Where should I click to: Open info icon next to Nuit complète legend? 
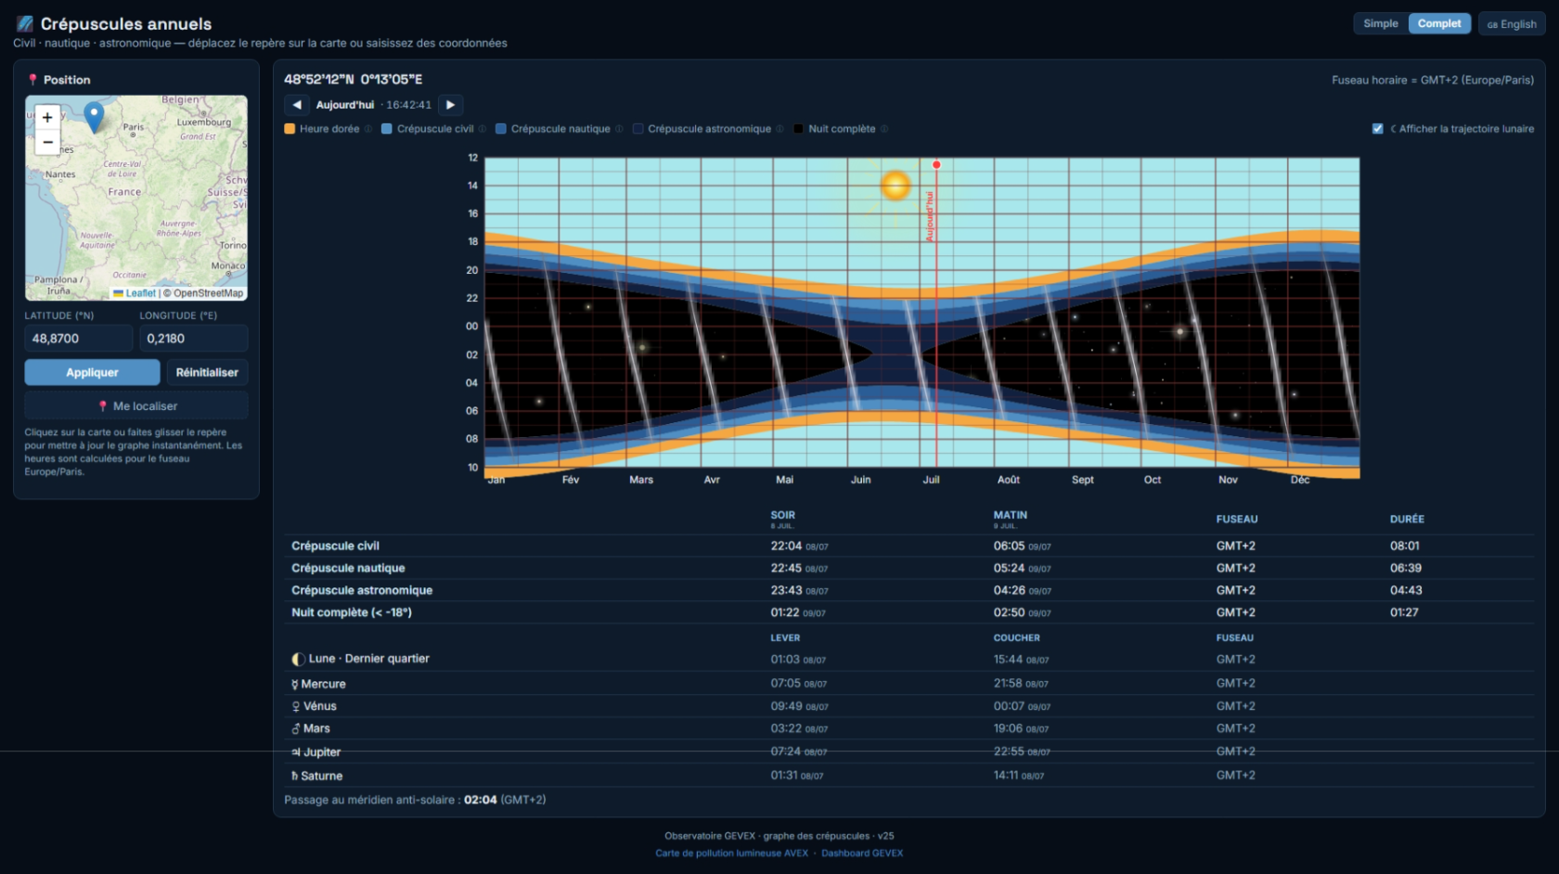coord(884,129)
